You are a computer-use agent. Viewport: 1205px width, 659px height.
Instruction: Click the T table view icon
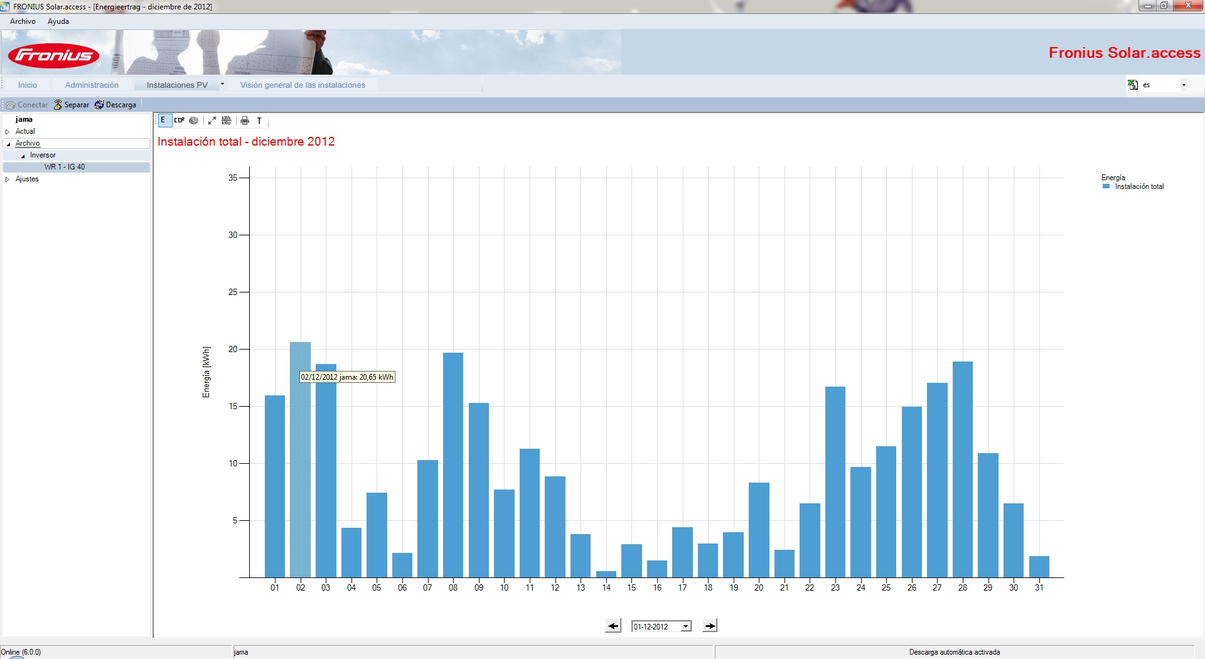click(x=259, y=121)
